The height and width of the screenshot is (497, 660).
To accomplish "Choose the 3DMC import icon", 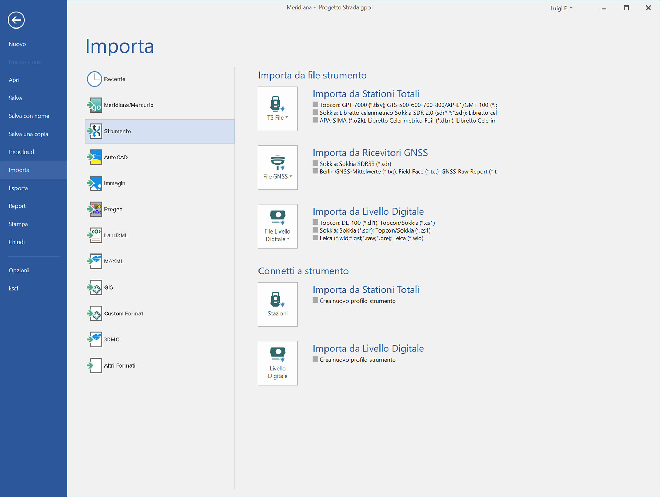I will (95, 339).
